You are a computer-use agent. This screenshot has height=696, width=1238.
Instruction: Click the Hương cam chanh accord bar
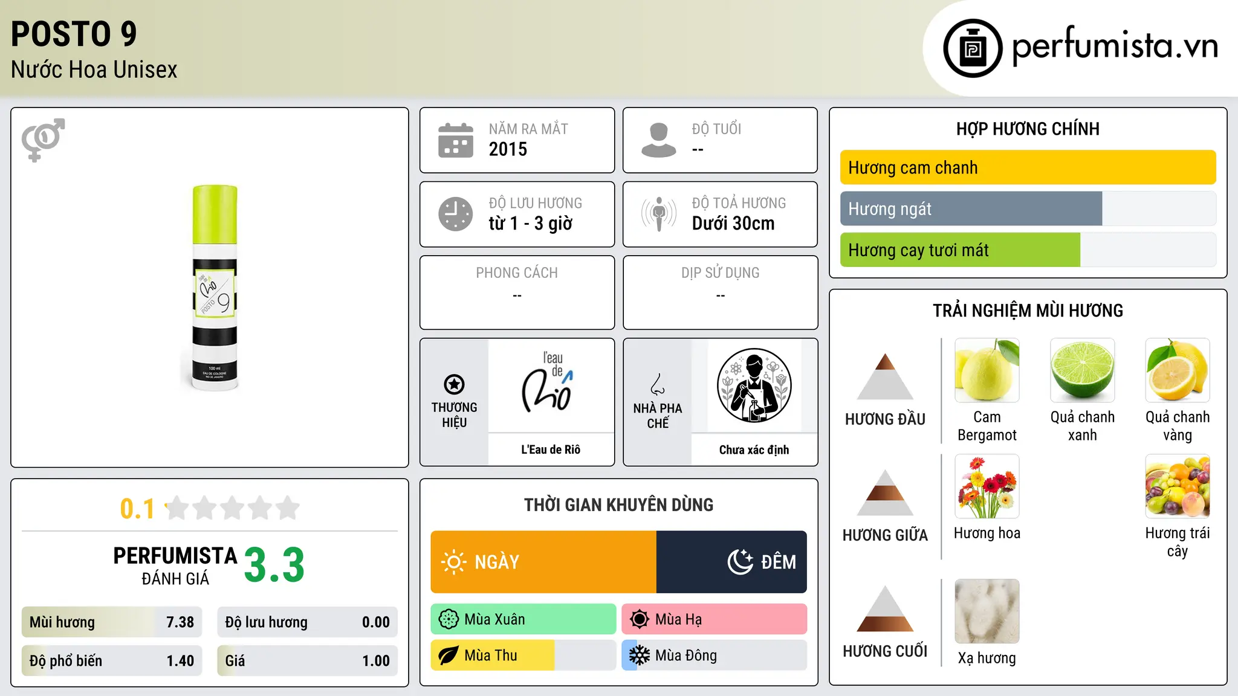click(x=1028, y=167)
